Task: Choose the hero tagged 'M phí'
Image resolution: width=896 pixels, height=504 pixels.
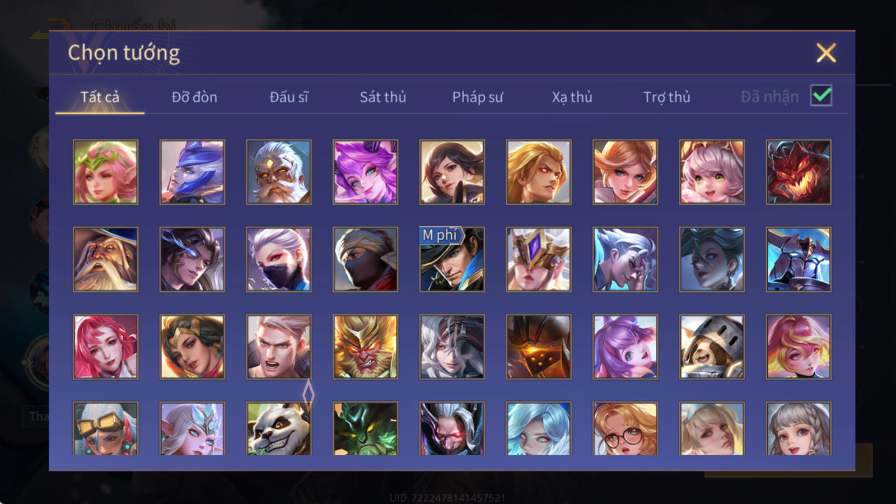Action: pyautogui.click(x=452, y=259)
